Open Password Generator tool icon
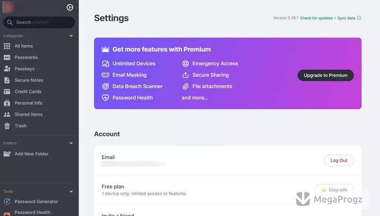This screenshot has width=380, height=216. tap(7, 201)
